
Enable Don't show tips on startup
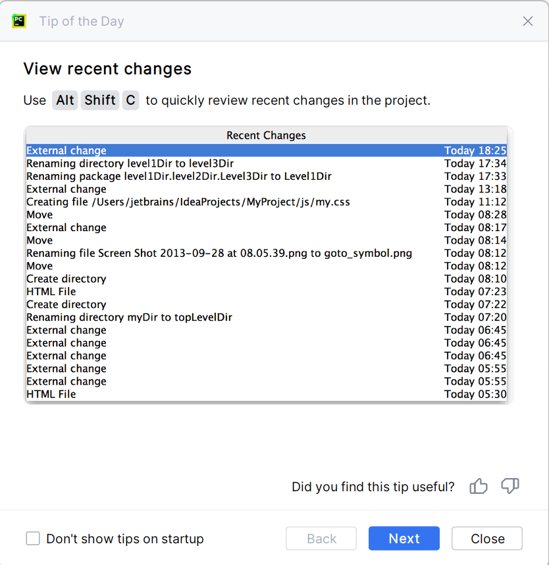pos(33,539)
